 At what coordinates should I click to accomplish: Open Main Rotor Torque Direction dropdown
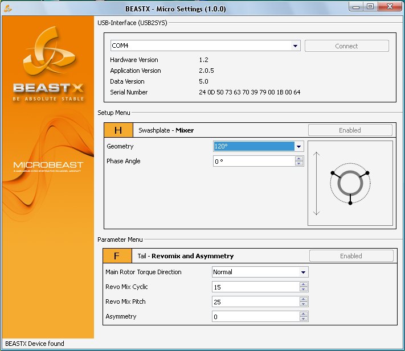[303, 272]
